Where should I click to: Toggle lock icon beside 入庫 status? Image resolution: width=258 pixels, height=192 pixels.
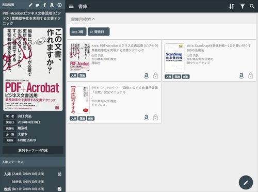click(x=59, y=174)
